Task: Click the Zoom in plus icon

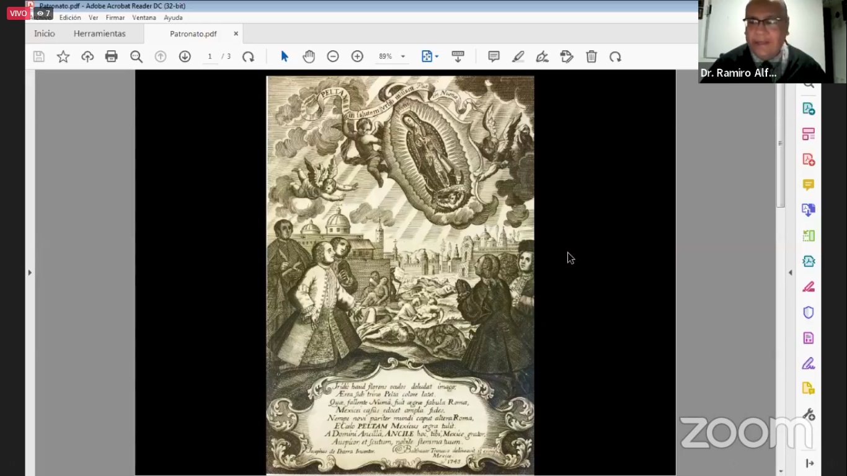Action: [x=357, y=56]
